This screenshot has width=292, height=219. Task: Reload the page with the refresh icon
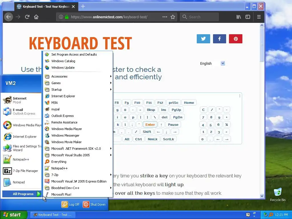[27, 17]
